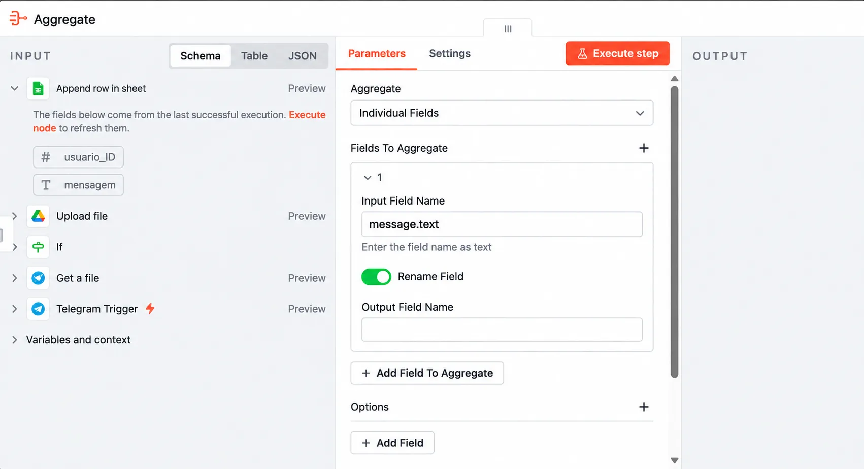Click the If node signpost icon
This screenshot has width=864, height=469.
click(38, 247)
